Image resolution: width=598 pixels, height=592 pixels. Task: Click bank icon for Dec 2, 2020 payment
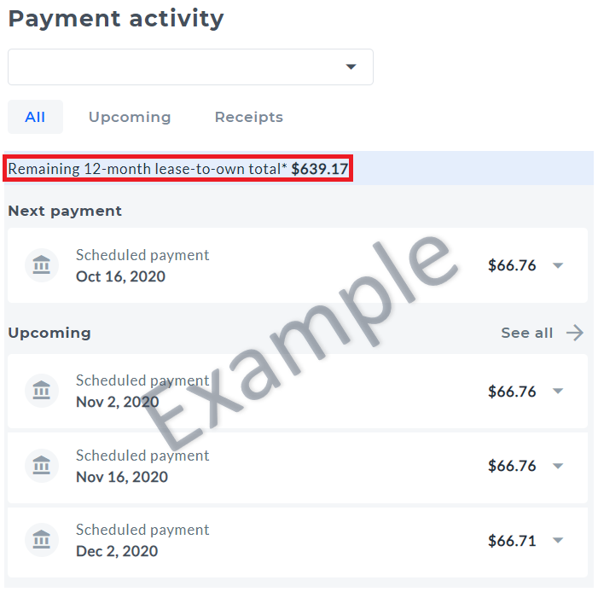point(42,540)
